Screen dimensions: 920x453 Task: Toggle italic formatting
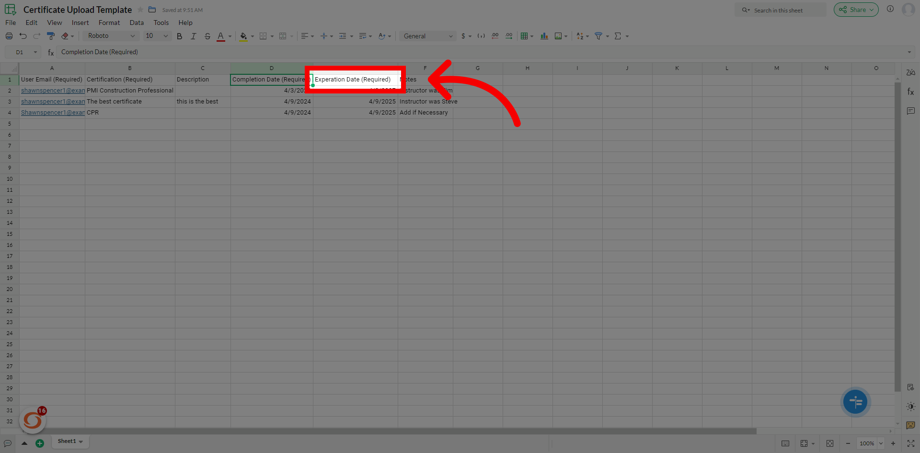[194, 36]
